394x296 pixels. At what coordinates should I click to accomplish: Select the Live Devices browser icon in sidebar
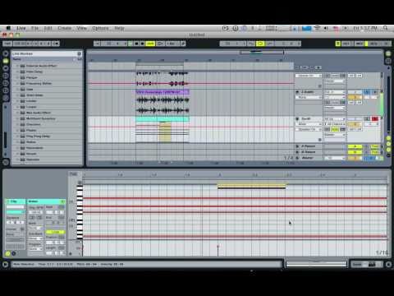click(x=6, y=61)
